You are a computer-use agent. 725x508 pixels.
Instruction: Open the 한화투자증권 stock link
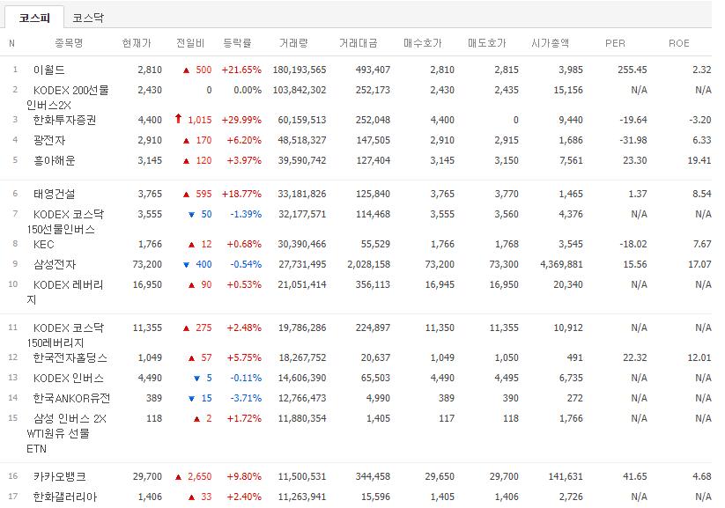64,121
